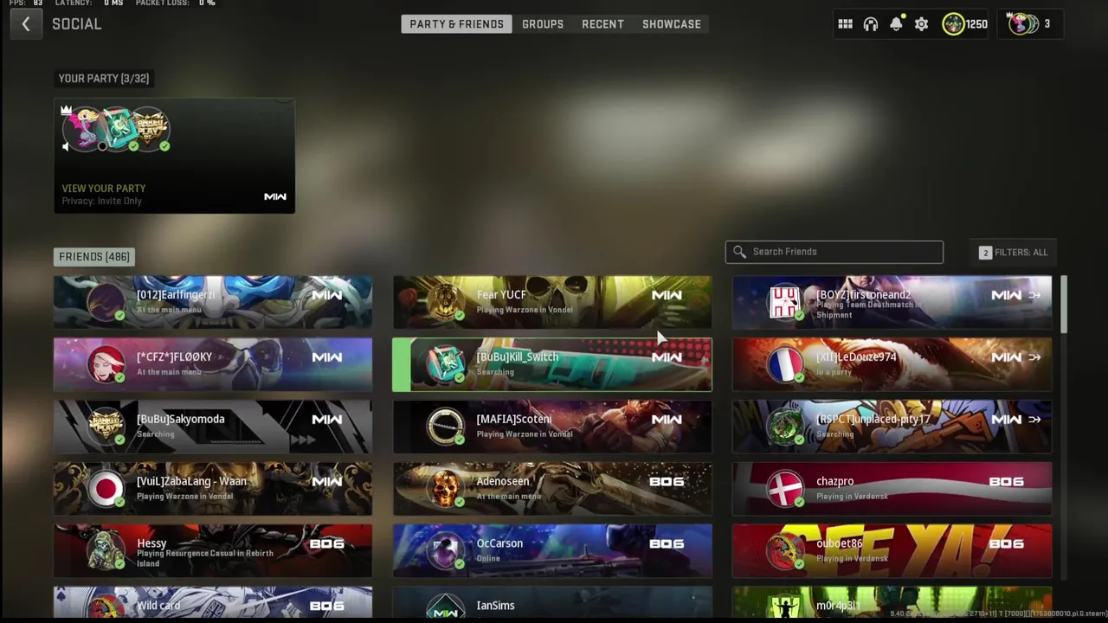
Task: Click [XII]LeDouze974's French flag avatar
Action: [784, 364]
